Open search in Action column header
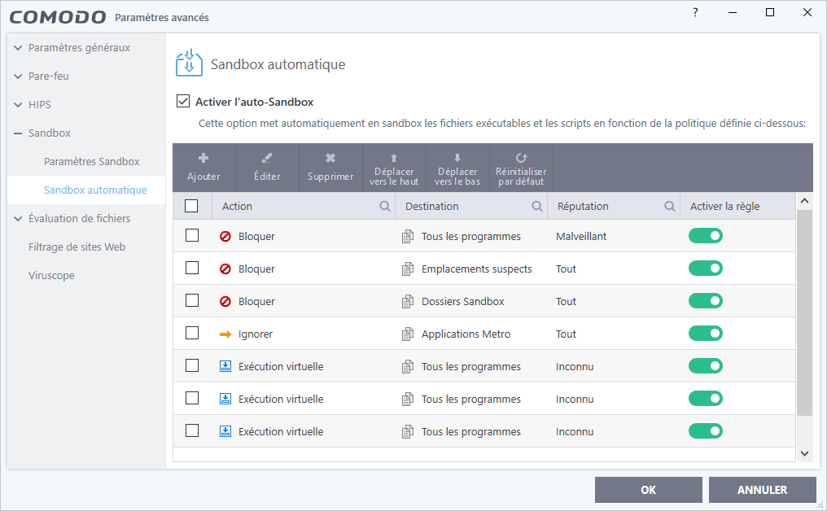This screenshot has width=827, height=511. tap(385, 206)
